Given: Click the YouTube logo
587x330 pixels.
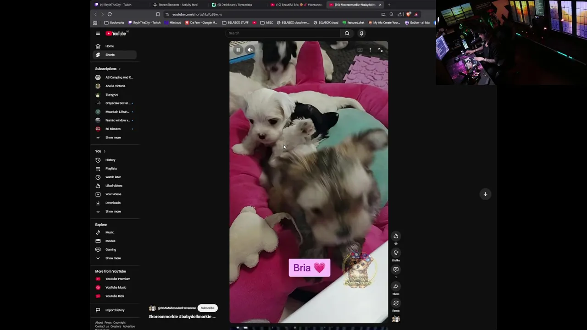Looking at the screenshot, I should 116,33.
